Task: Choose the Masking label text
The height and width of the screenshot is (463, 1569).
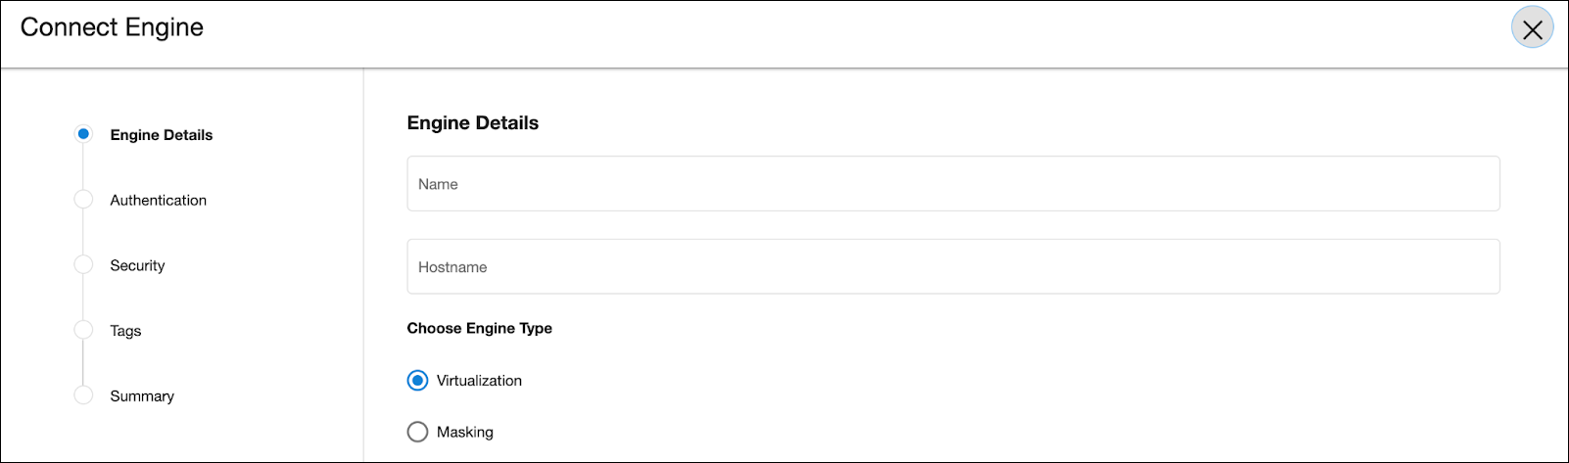Action: pyautogui.click(x=465, y=432)
